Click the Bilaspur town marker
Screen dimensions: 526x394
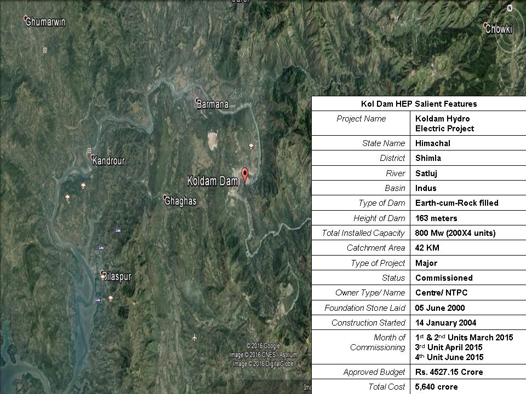[x=102, y=273]
